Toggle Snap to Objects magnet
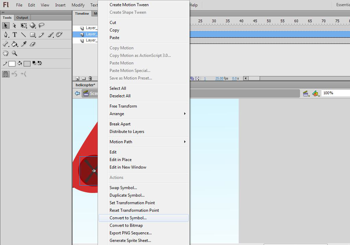 click(x=6, y=74)
